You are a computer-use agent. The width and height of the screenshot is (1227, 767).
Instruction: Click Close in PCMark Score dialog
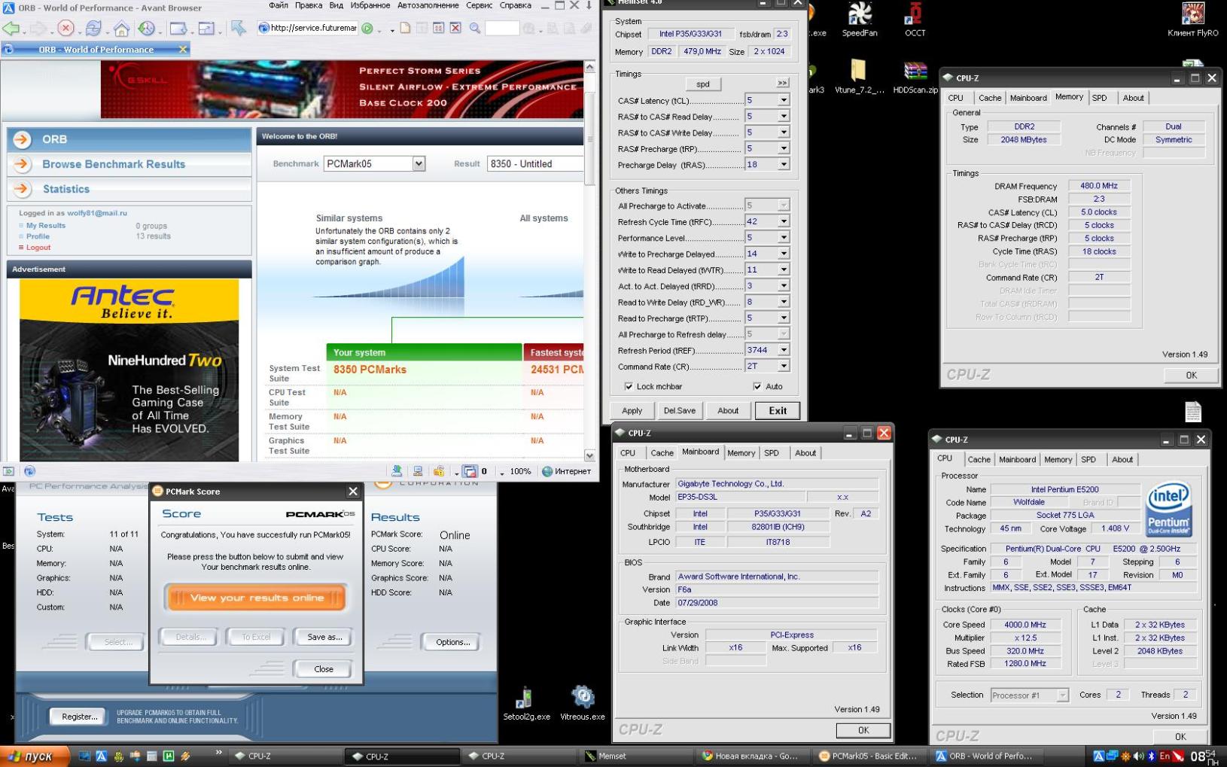coord(324,669)
